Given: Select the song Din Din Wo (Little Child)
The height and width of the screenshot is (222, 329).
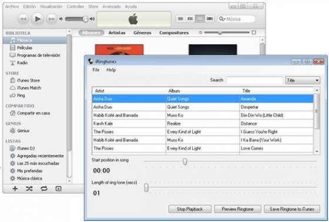Looking at the screenshot, I should (203, 115).
